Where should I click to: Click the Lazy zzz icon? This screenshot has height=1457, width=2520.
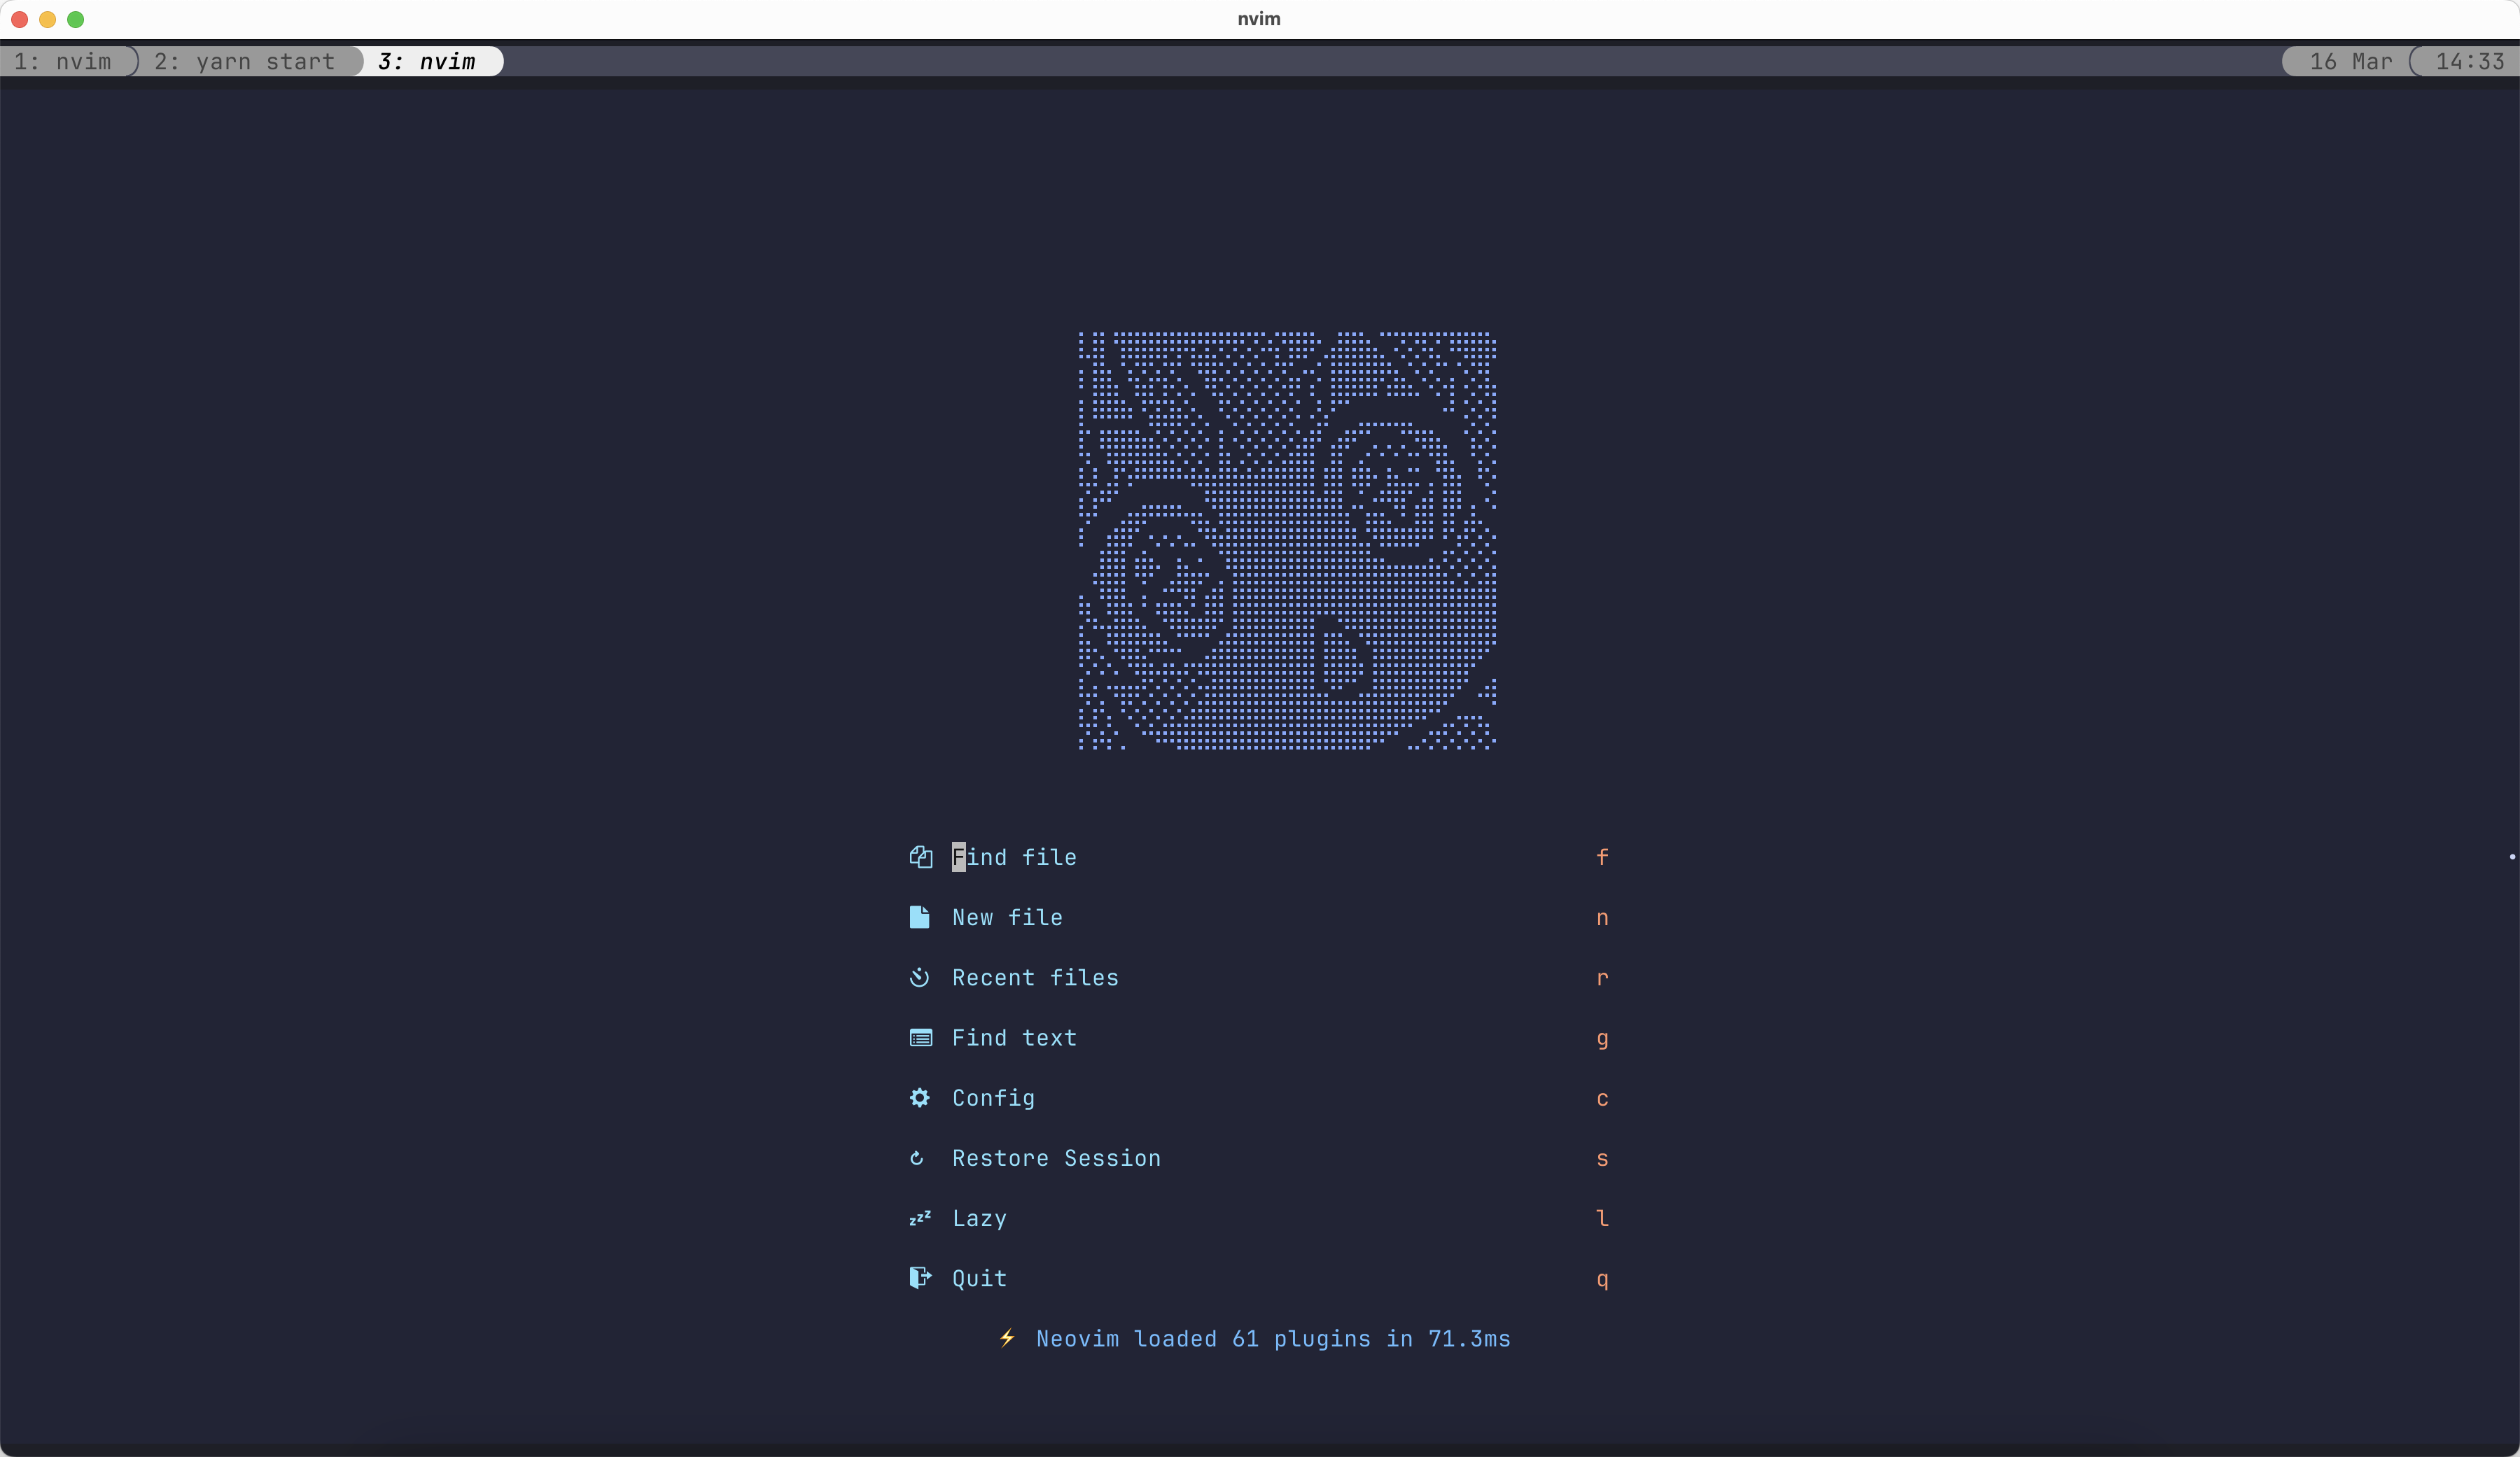920,1218
